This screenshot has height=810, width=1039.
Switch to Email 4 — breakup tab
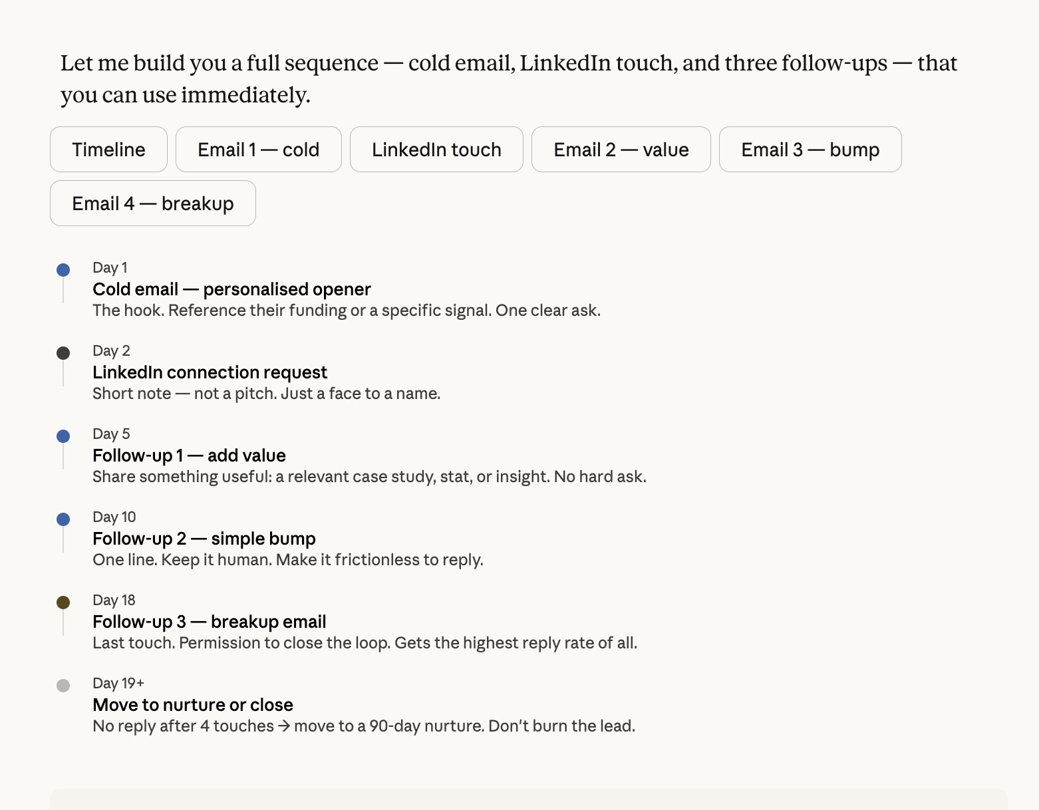tap(152, 203)
